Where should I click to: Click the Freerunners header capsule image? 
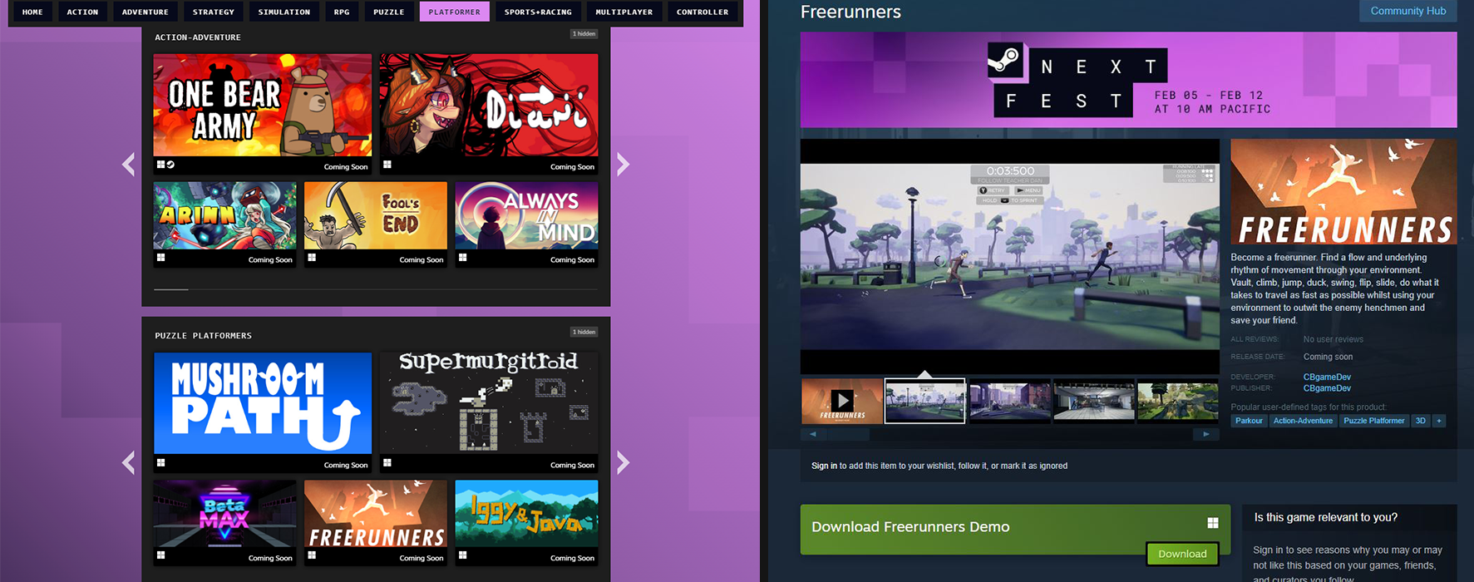pos(1343,191)
